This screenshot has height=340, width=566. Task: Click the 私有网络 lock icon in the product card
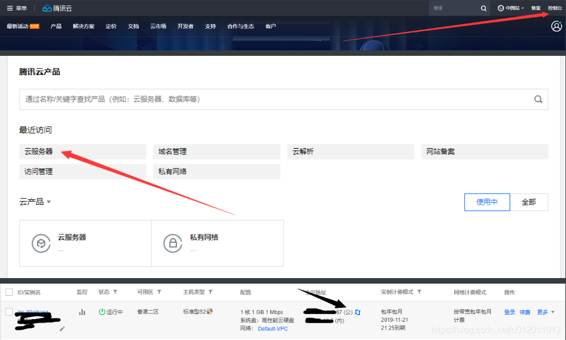[173, 243]
